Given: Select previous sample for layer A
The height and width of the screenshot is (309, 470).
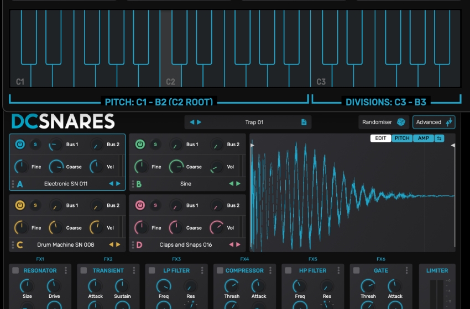Looking at the screenshot, I should (111, 184).
